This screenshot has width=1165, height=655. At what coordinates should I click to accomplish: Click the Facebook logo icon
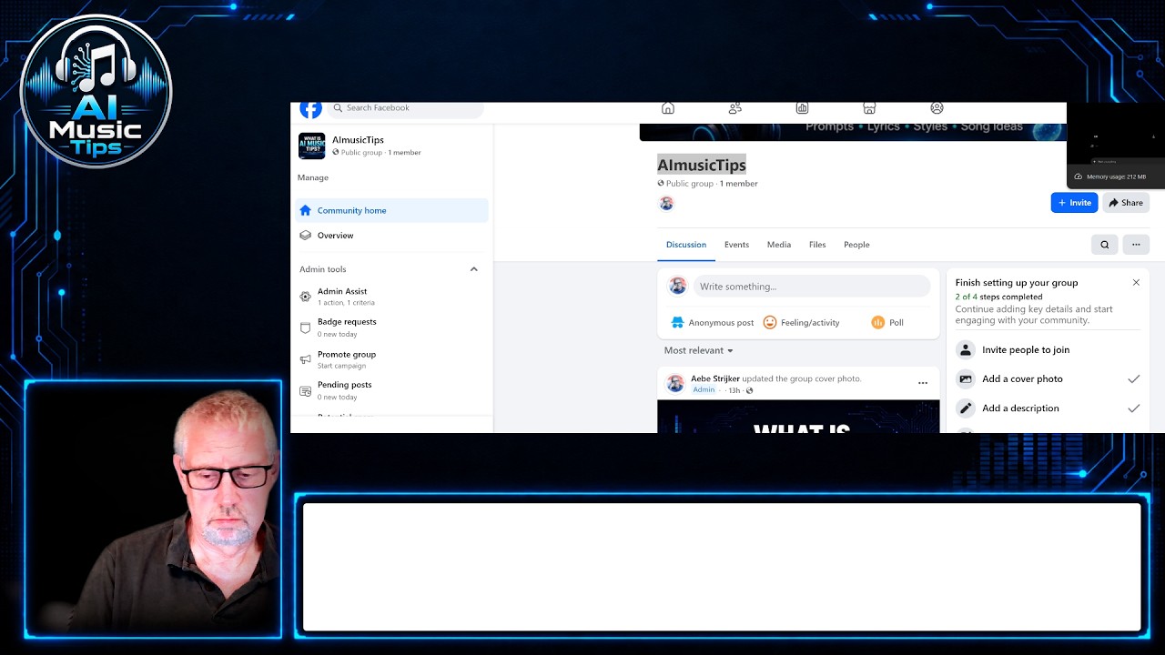coord(310,109)
